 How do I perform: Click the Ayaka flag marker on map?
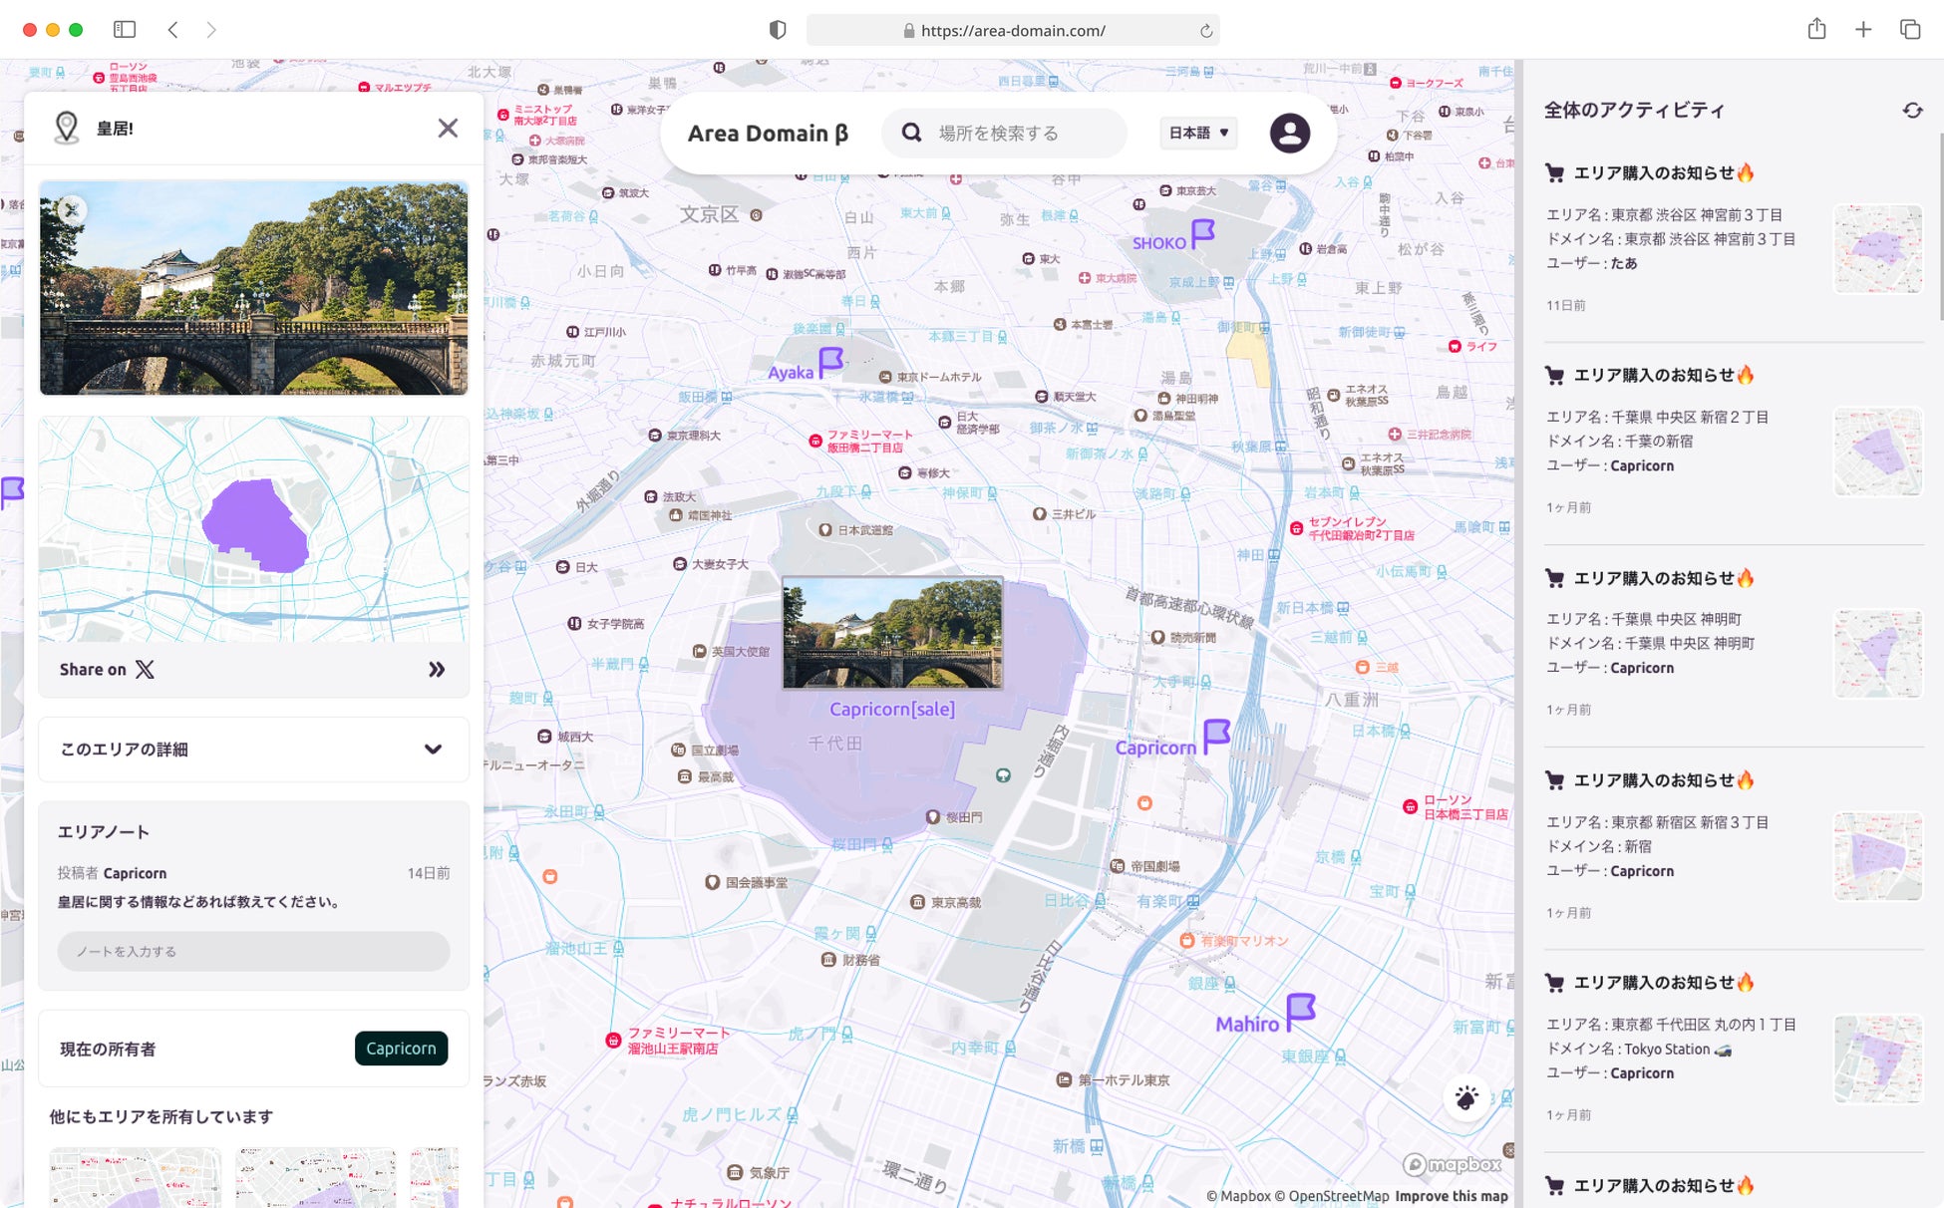click(830, 361)
